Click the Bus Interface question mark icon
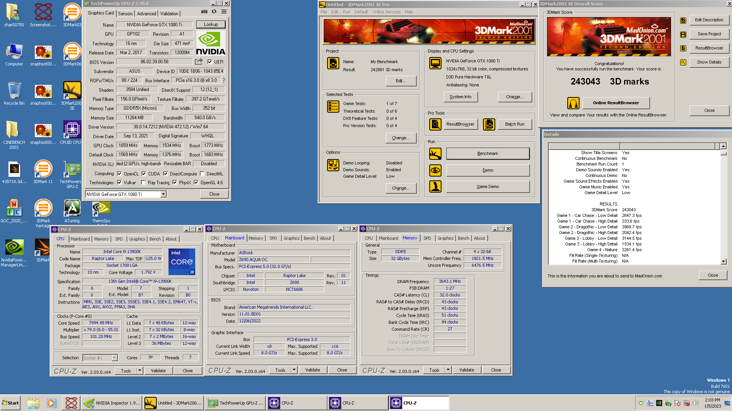Screen dimensions: 732x411 (x=224, y=80)
